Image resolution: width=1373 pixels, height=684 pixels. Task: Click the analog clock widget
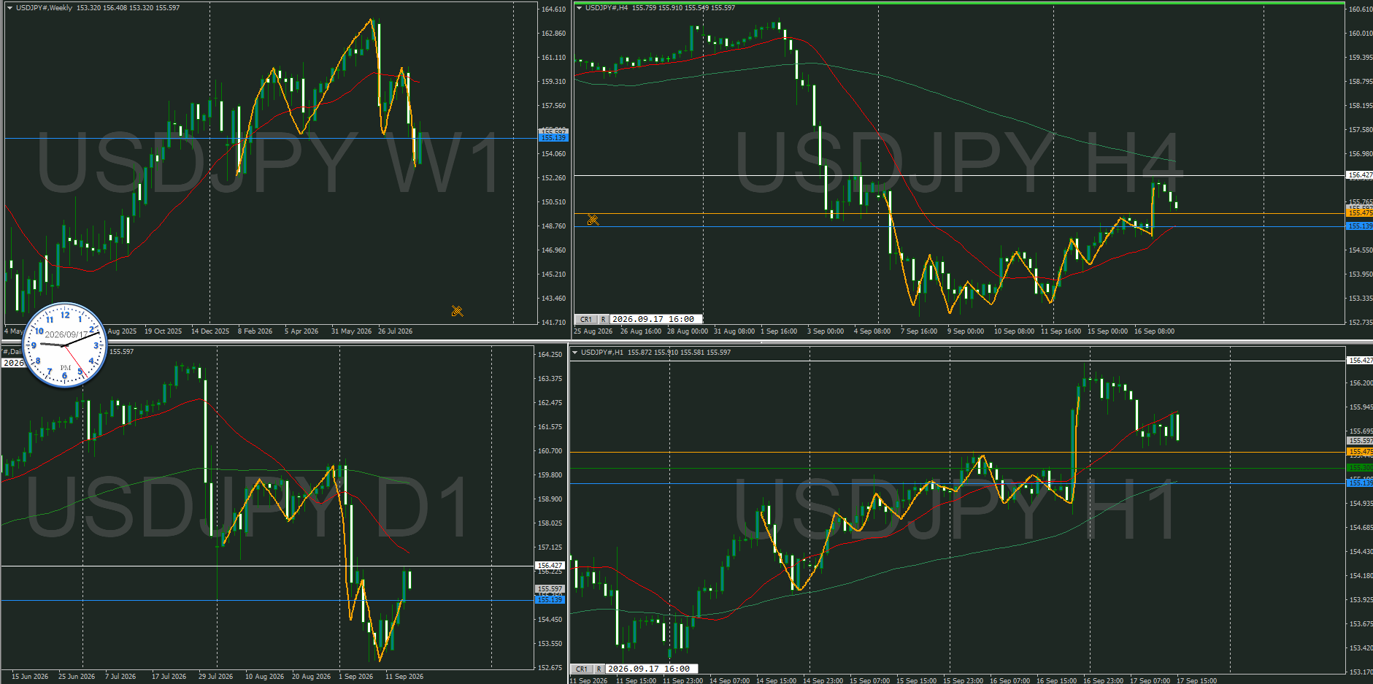point(65,345)
